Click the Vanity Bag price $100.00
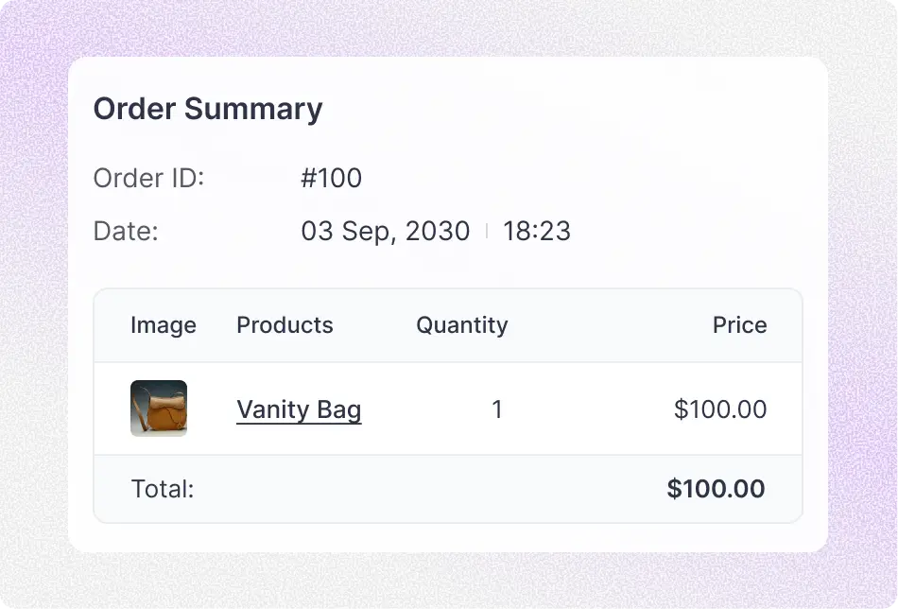 point(720,409)
